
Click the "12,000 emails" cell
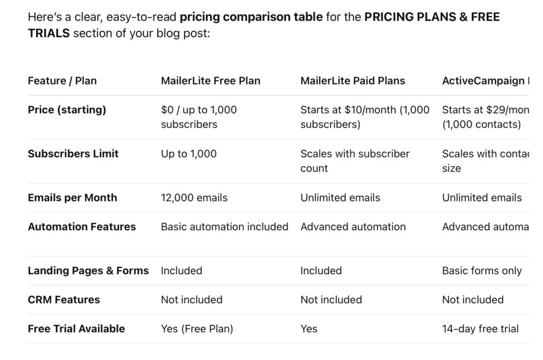(x=194, y=198)
